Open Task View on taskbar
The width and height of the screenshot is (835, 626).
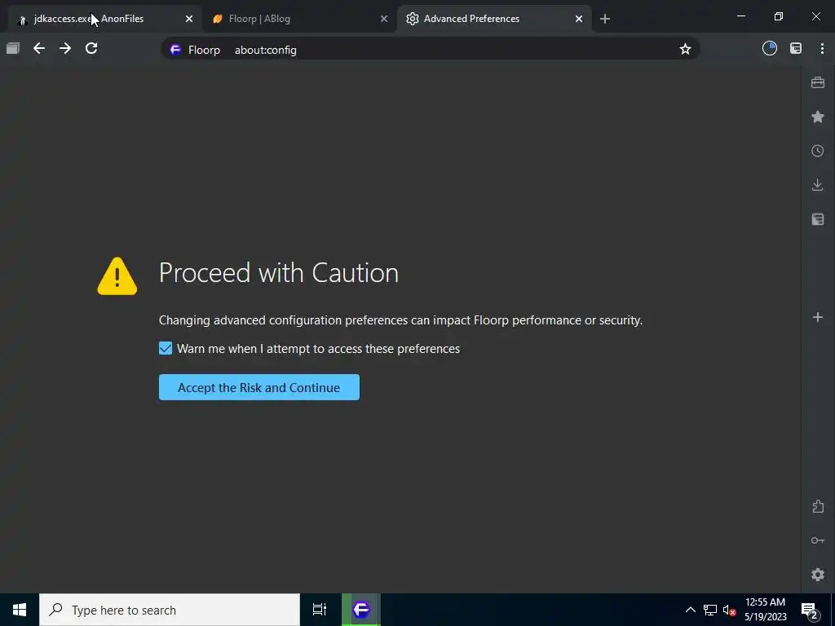(x=320, y=610)
